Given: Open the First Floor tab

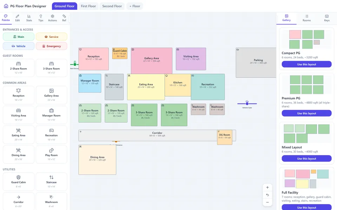Looking at the screenshot, I should pos(88,6).
